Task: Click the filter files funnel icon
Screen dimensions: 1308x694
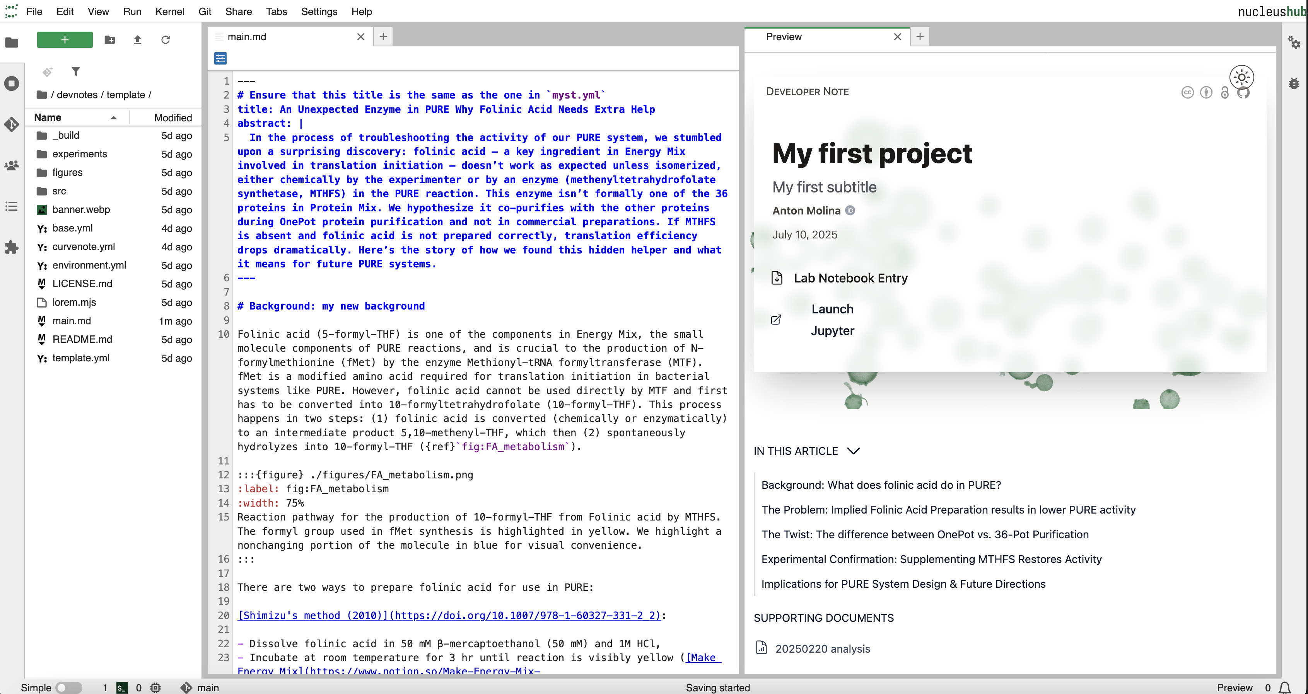Action: [x=76, y=71]
